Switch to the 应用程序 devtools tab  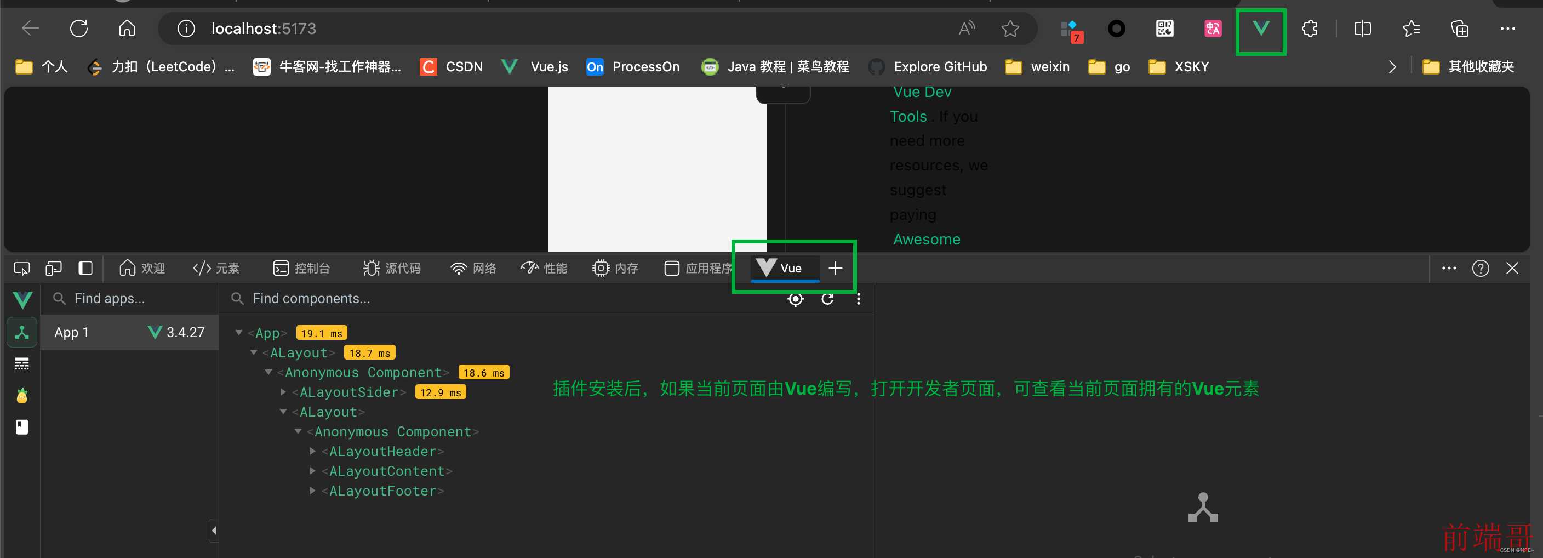(x=699, y=268)
